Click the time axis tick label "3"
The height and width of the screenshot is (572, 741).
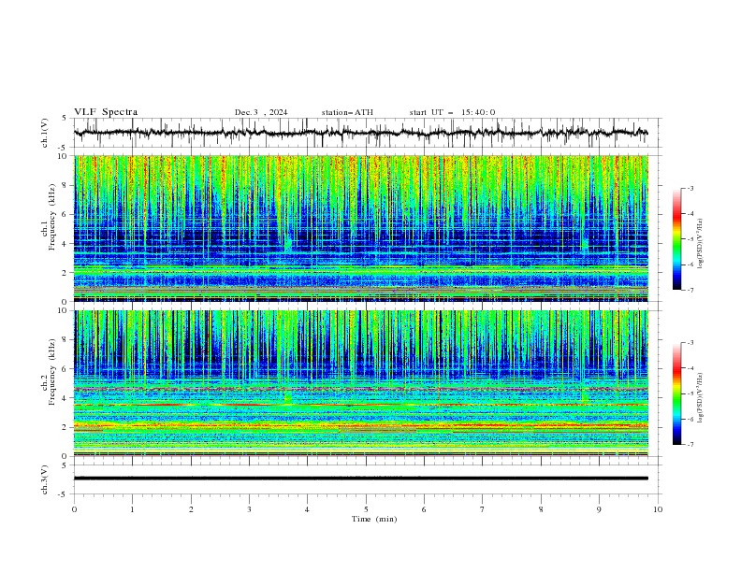tap(249, 509)
